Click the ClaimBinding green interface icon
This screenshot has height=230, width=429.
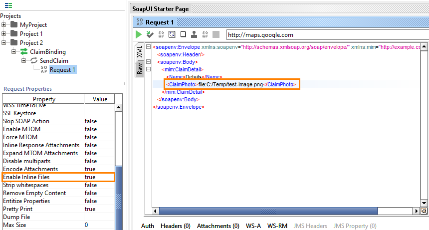coord(24,51)
